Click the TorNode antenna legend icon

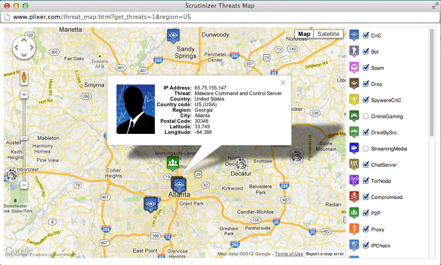(354, 181)
